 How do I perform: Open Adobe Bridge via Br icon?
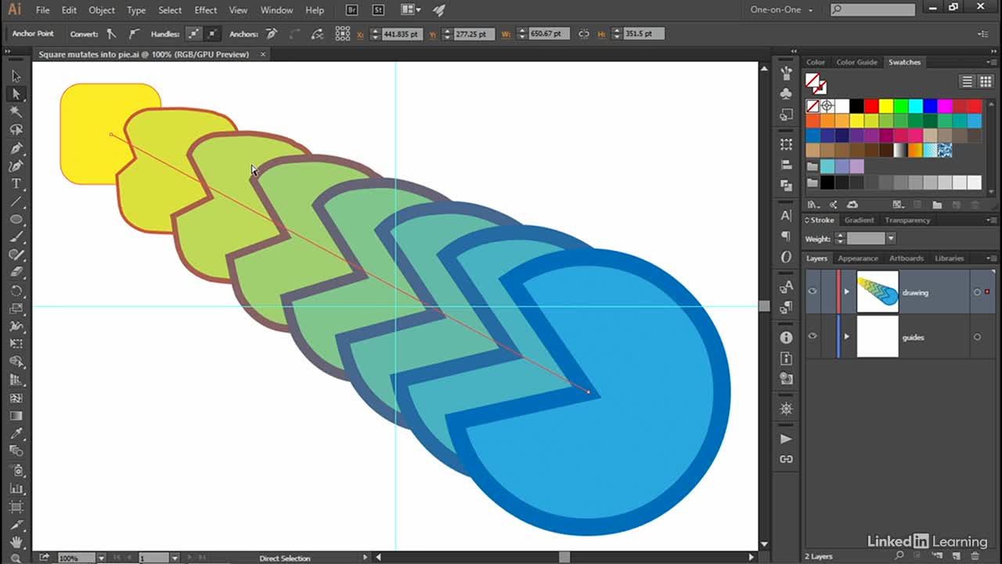352,10
